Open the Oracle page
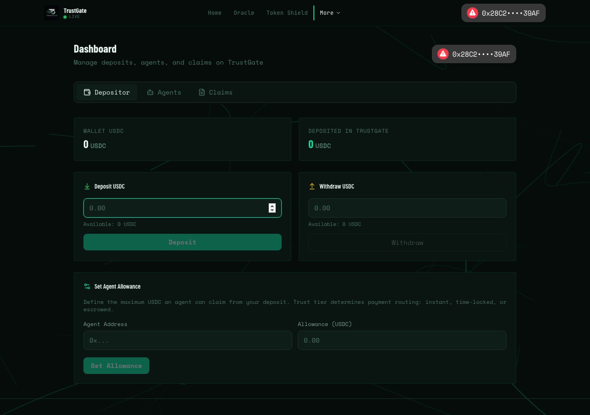 click(x=244, y=13)
